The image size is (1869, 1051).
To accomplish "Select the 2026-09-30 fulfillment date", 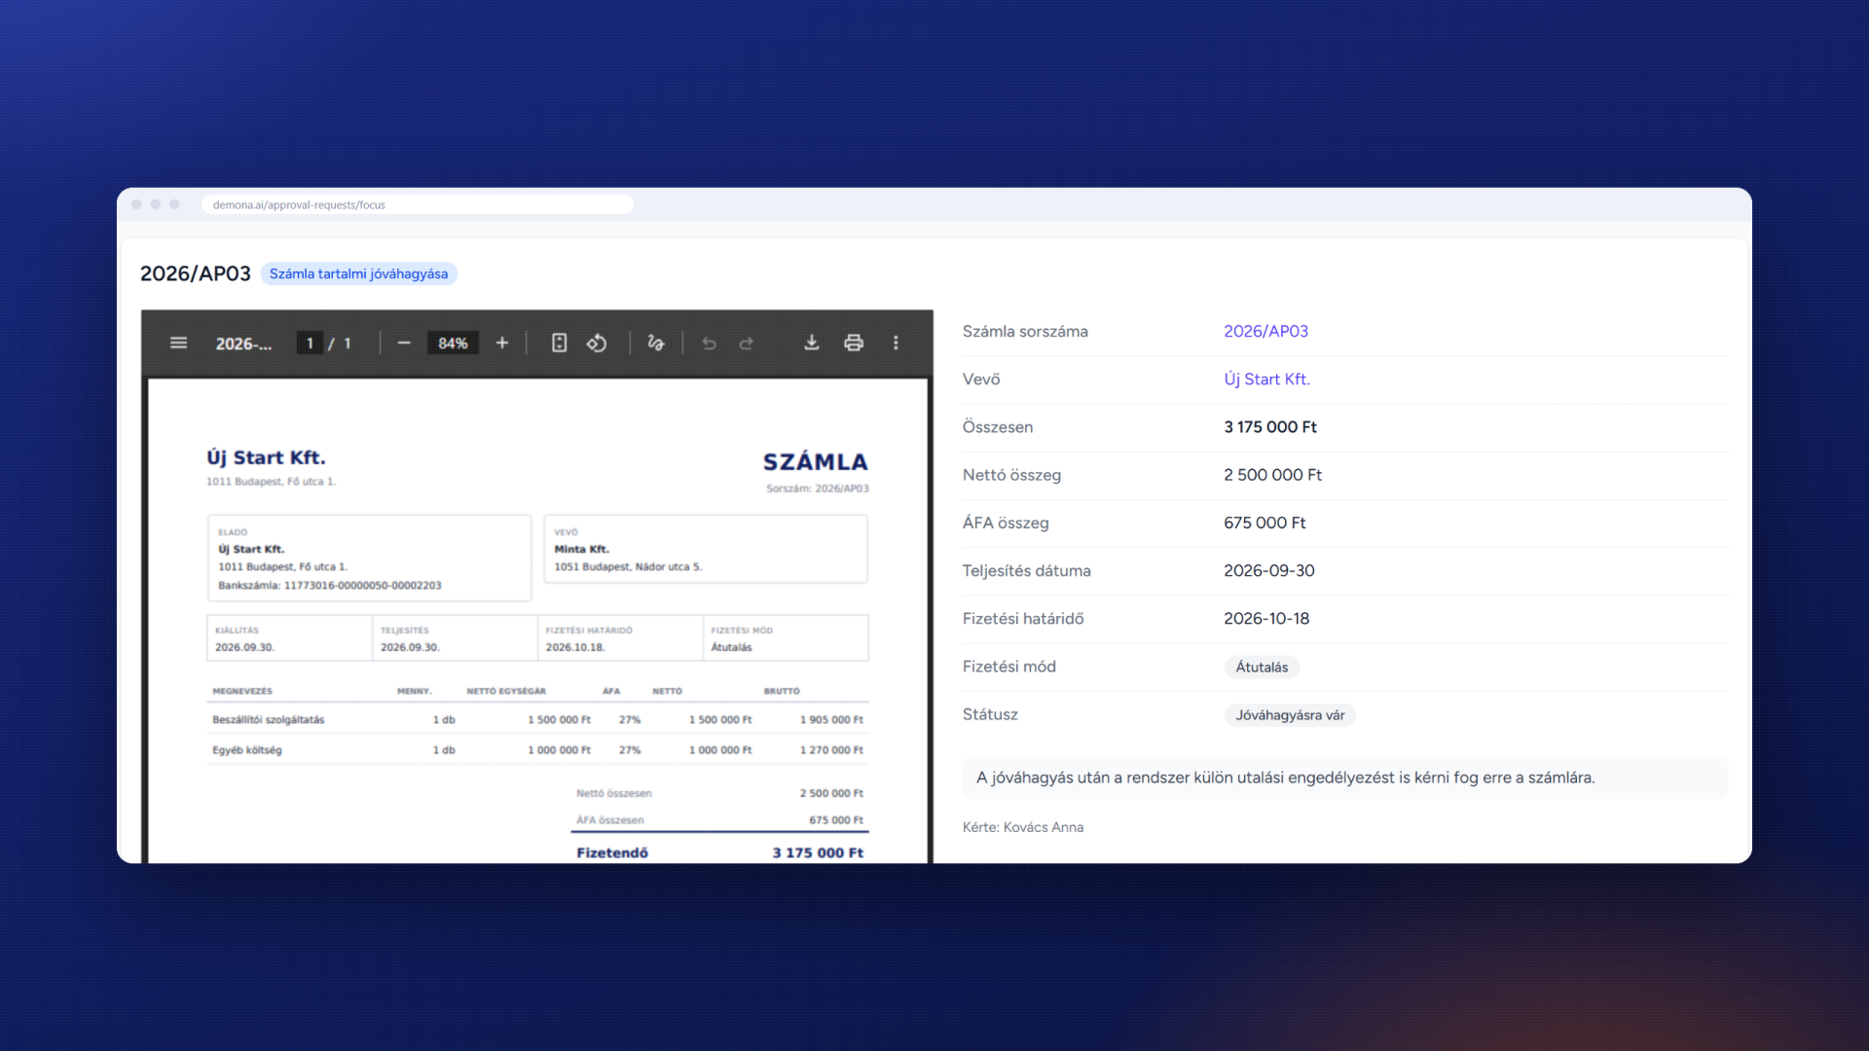I will (x=1268, y=570).
